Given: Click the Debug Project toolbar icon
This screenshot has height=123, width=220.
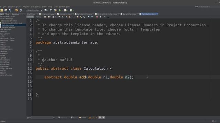Looking at the screenshot, I should [x=65, y=10].
